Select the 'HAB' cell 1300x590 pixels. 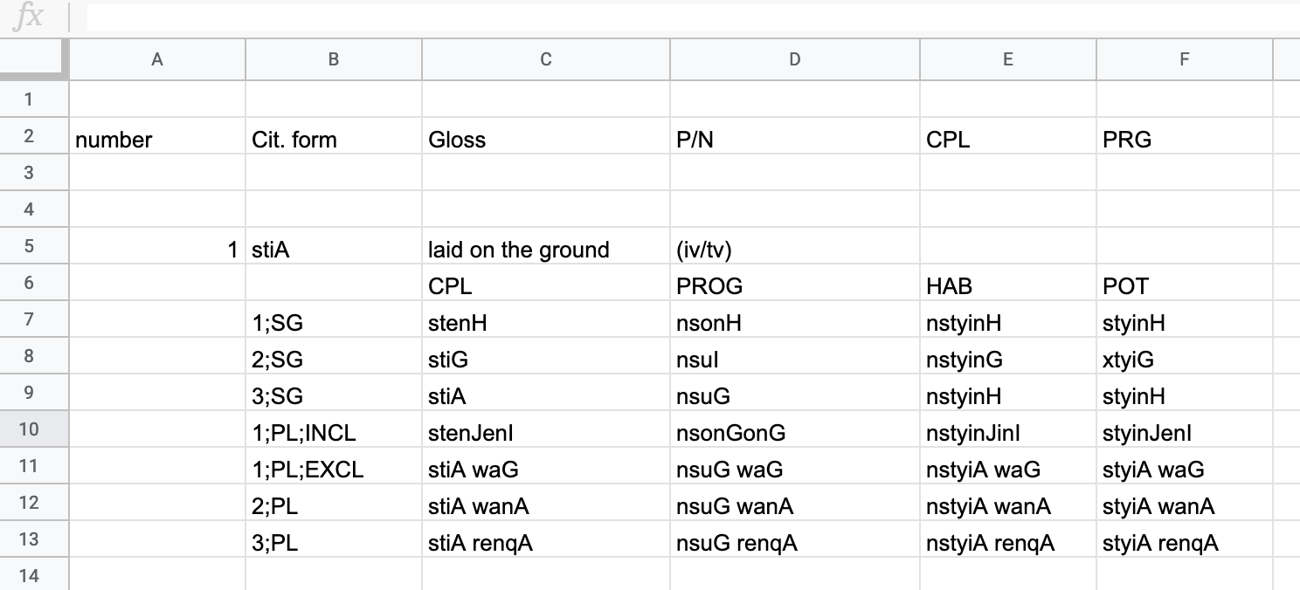pyautogui.click(x=1008, y=286)
